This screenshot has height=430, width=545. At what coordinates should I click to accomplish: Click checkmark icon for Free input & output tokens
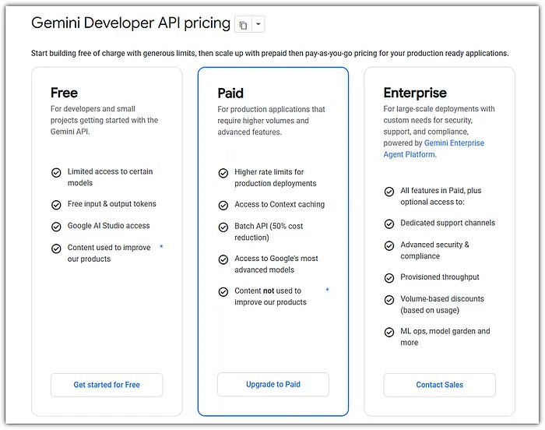click(56, 205)
